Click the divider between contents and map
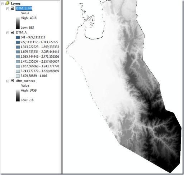 click(62, 87)
